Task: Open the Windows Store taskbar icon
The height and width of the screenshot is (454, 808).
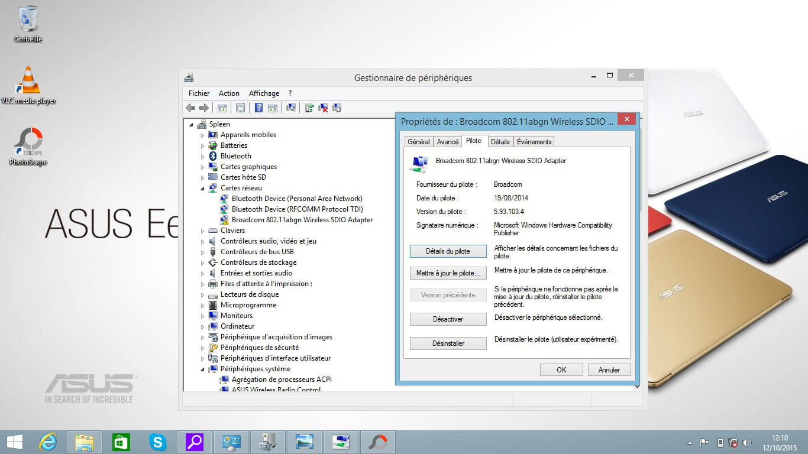Action: coord(121,442)
